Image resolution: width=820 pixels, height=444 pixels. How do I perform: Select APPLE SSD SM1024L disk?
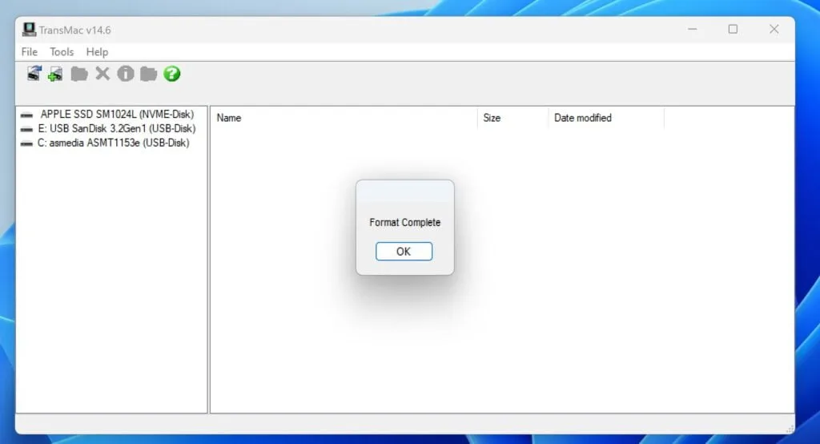pyautogui.click(x=117, y=114)
